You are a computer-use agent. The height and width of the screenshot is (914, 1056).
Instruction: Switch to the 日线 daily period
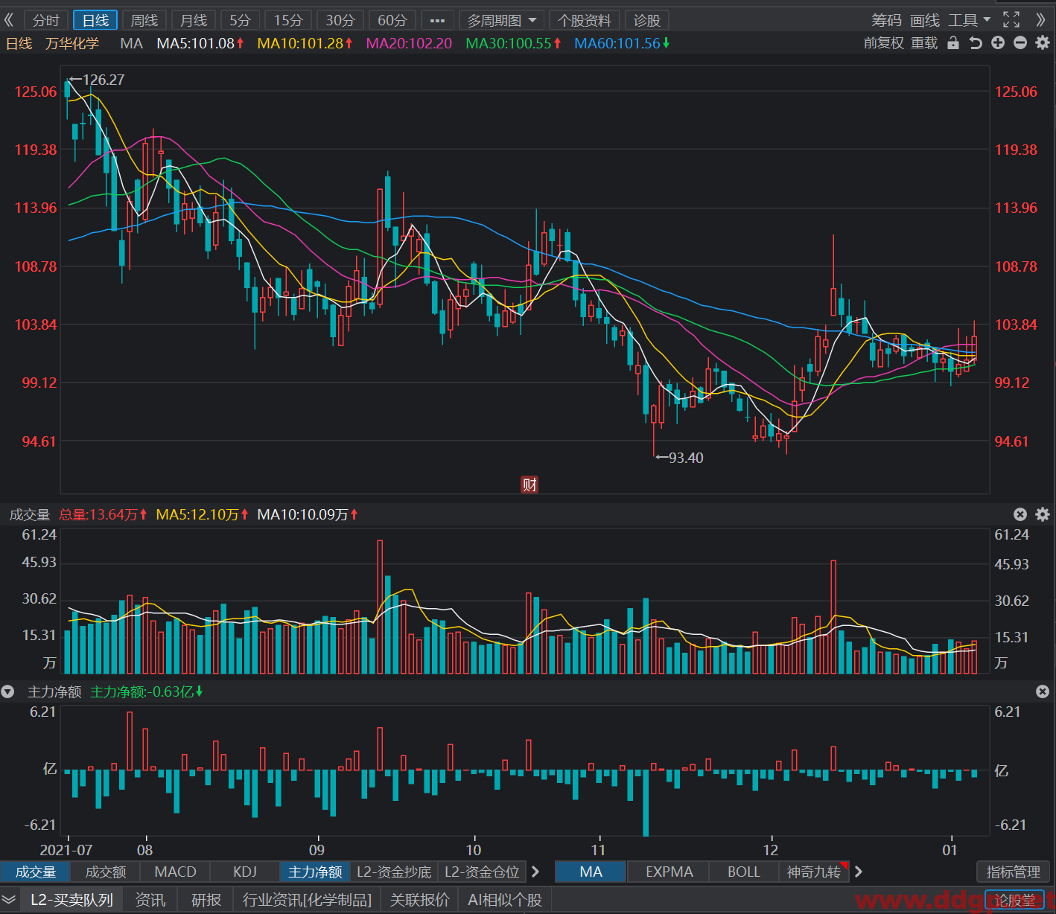click(95, 20)
